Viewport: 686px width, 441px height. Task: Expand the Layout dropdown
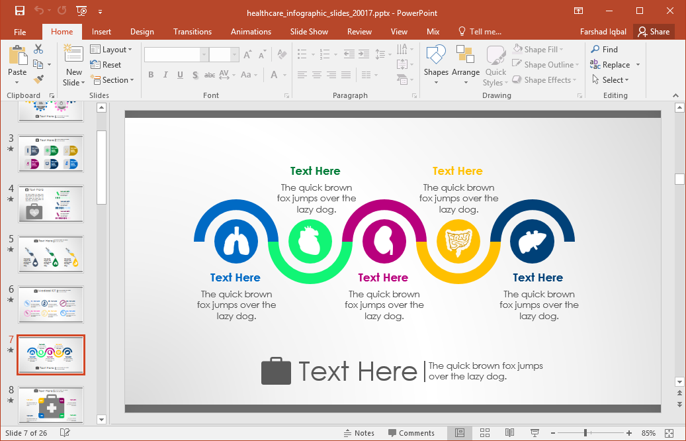pyautogui.click(x=111, y=50)
